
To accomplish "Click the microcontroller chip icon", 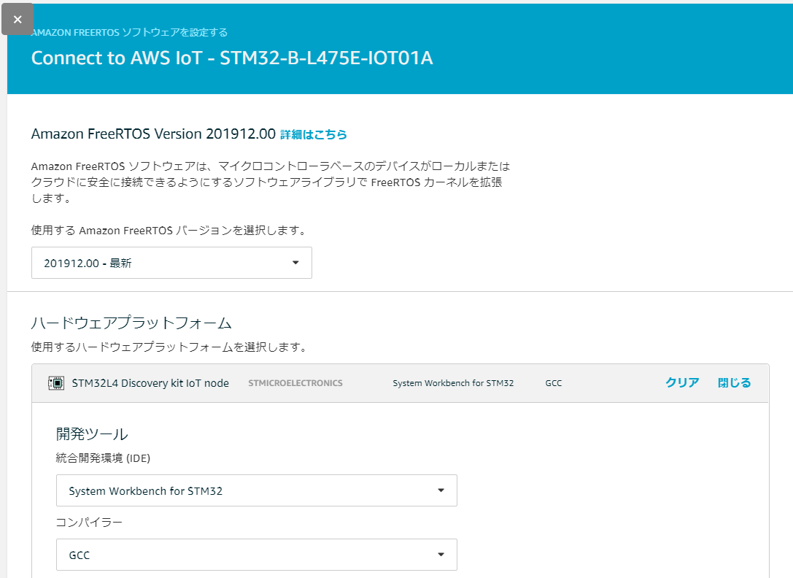I will click(x=56, y=383).
